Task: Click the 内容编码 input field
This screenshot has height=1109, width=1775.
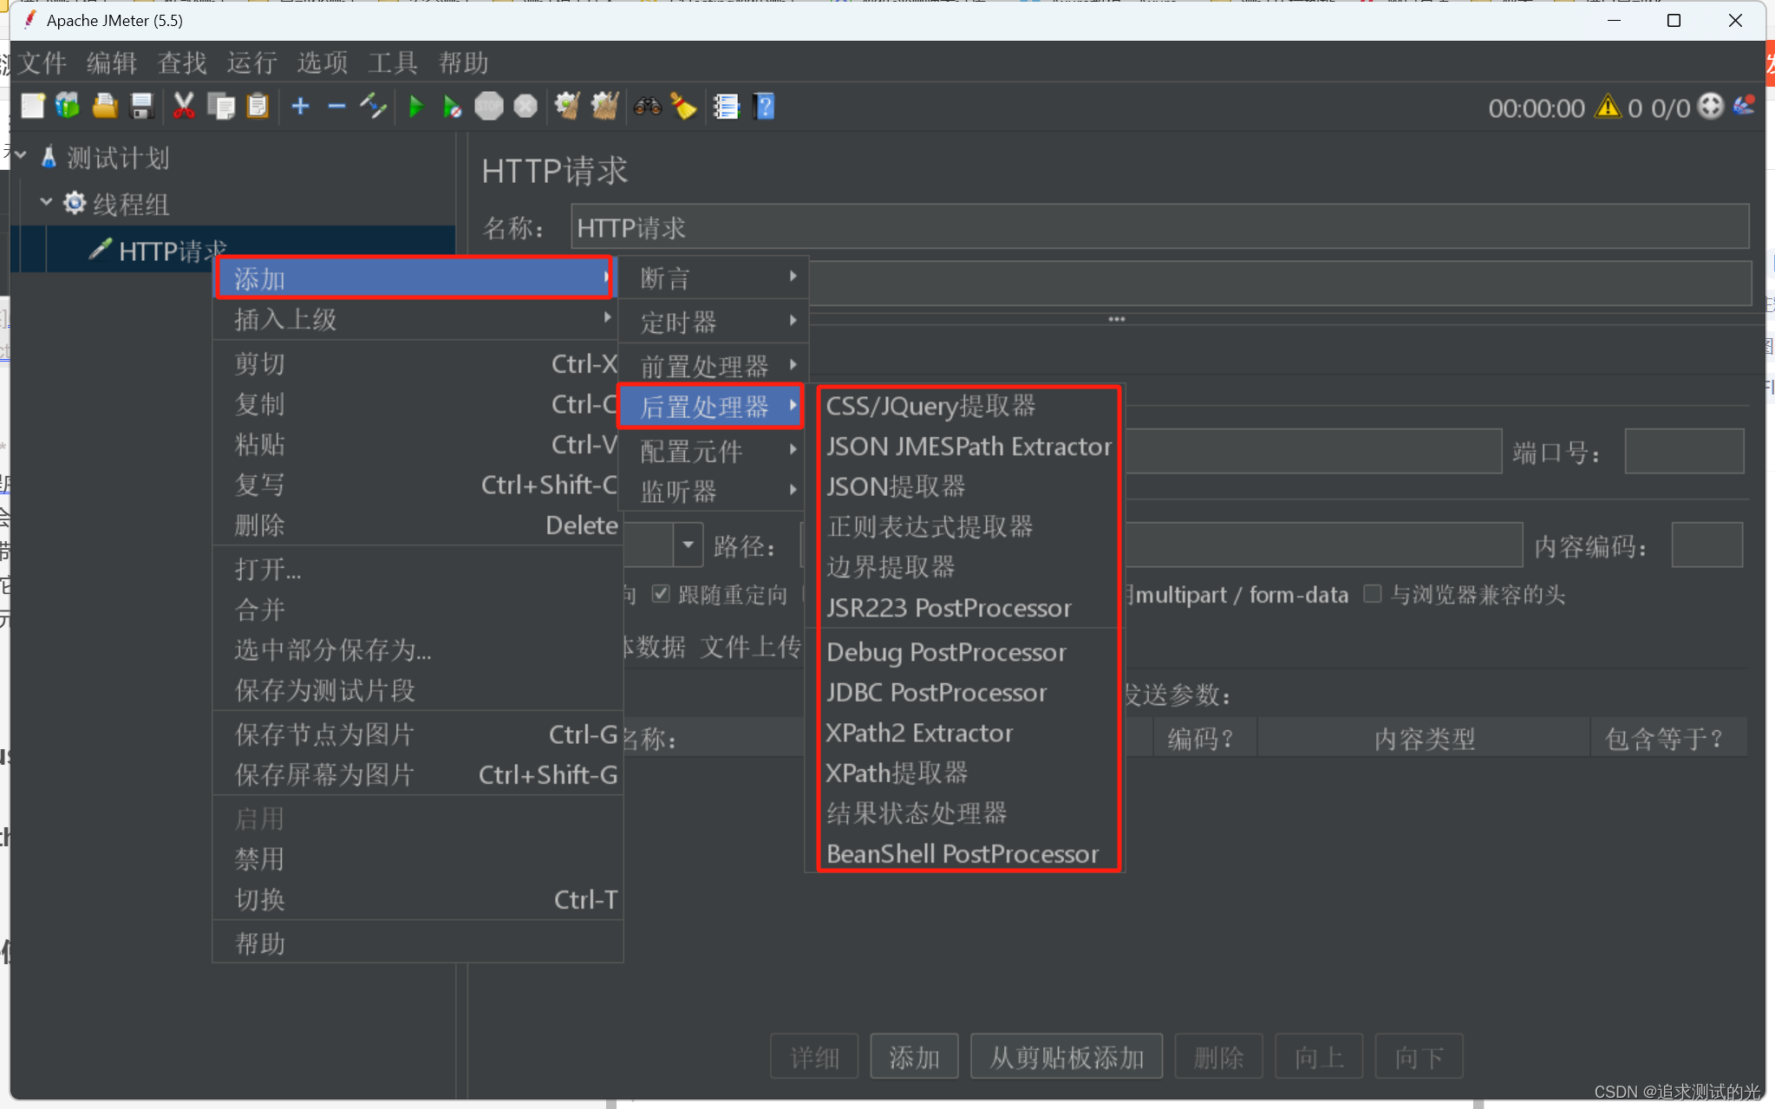Action: (1706, 545)
